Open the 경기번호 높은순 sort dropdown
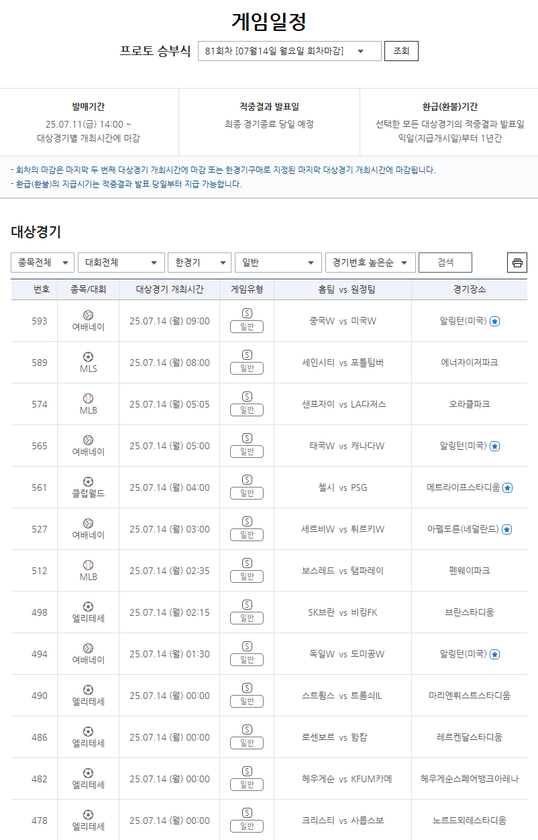The image size is (538, 840). (370, 263)
